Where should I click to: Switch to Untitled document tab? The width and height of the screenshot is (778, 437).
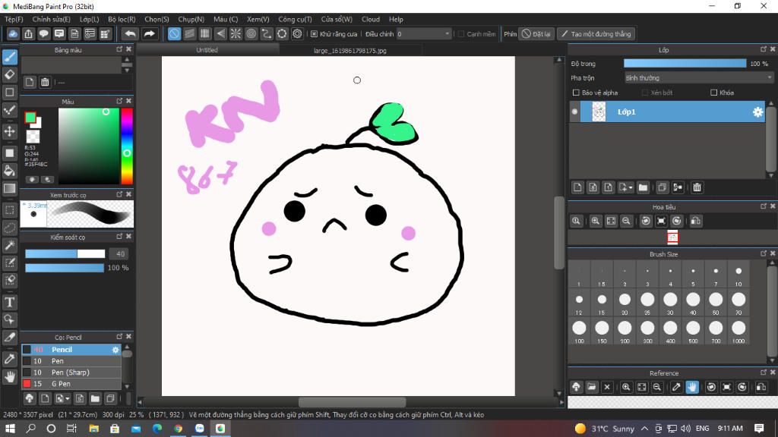(x=207, y=50)
